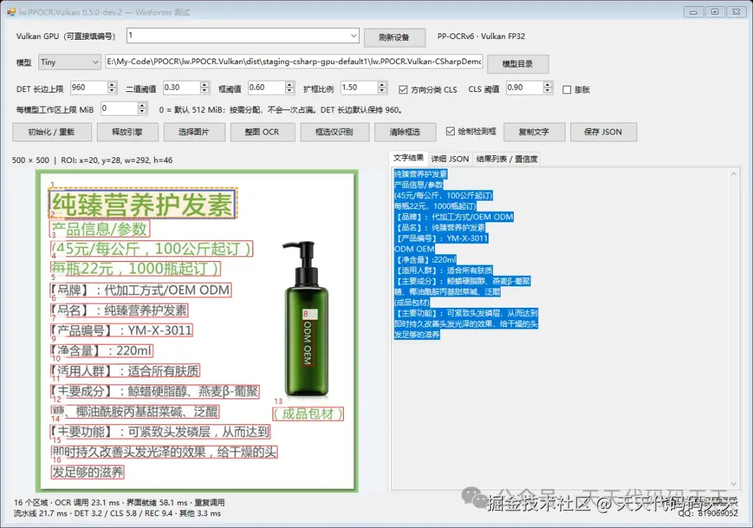Click the model path input field
Image resolution: width=753 pixels, height=528 pixels.
click(294, 61)
